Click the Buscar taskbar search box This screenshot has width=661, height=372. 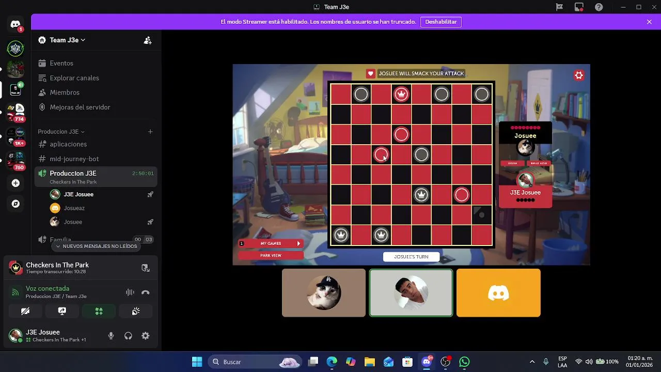tap(256, 362)
